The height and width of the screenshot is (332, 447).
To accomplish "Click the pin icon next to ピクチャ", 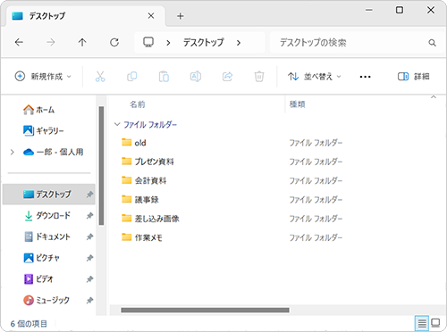I will [x=89, y=258].
